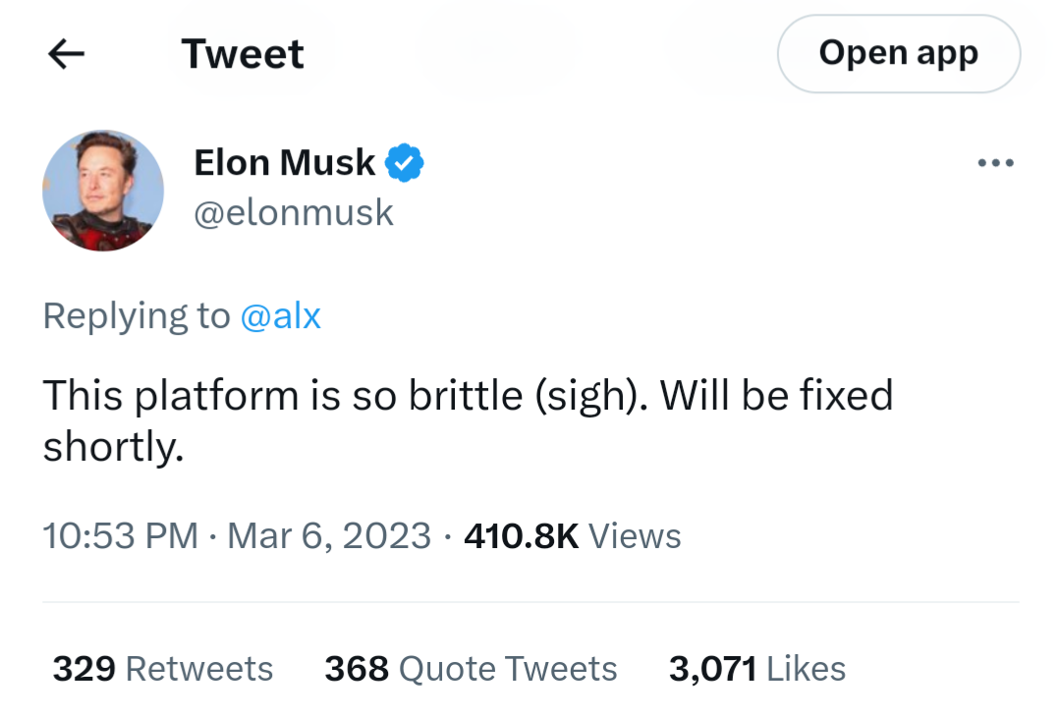Viewport: 1061px width, 719px height.
Task: Click the 'This platform is so brittle' text
Action: (x=283, y=396)
